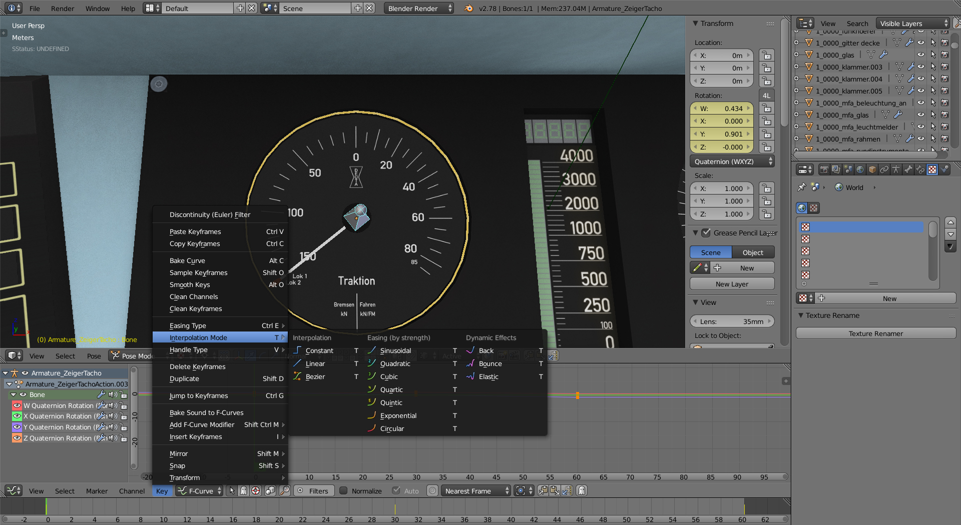This screenshot has height=525, width=961.
Task: Open the Nearest Frame pivot dropdown
Action: click(x=476, y=491)
